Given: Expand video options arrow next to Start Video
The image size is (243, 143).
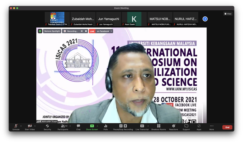Looking at the screenshot, I should (35, 126).
